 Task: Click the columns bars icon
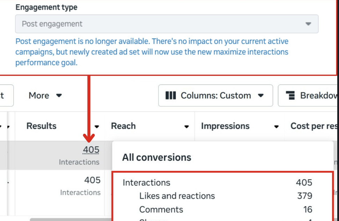(171, 96)
